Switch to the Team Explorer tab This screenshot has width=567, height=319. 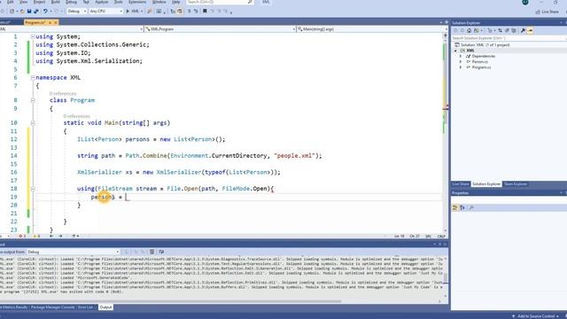pyautogui.click(x=516, y=184)
